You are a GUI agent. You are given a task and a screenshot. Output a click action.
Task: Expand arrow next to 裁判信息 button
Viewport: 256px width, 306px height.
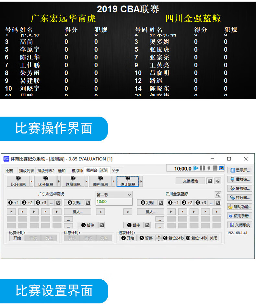tap(114, 181)
